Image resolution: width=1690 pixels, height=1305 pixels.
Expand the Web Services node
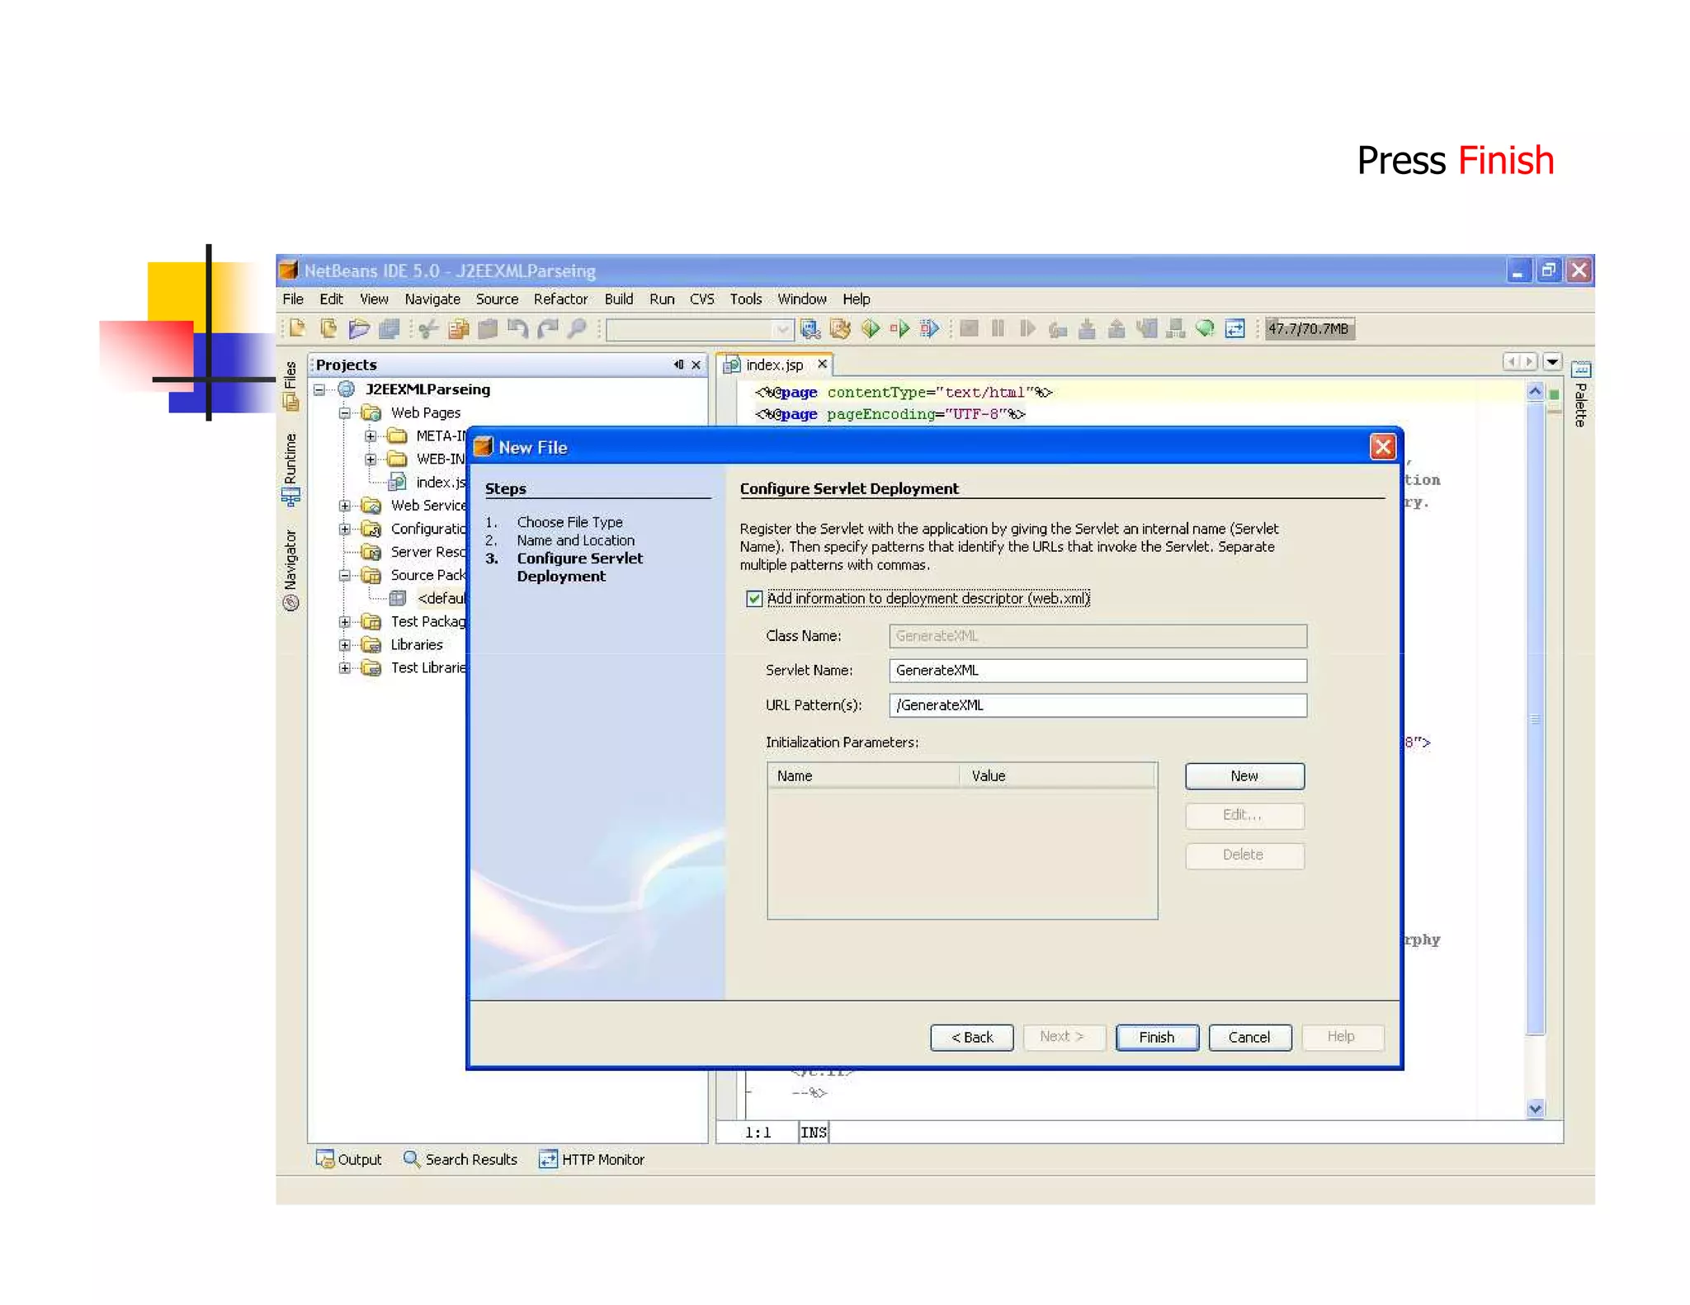coord(345,506)
